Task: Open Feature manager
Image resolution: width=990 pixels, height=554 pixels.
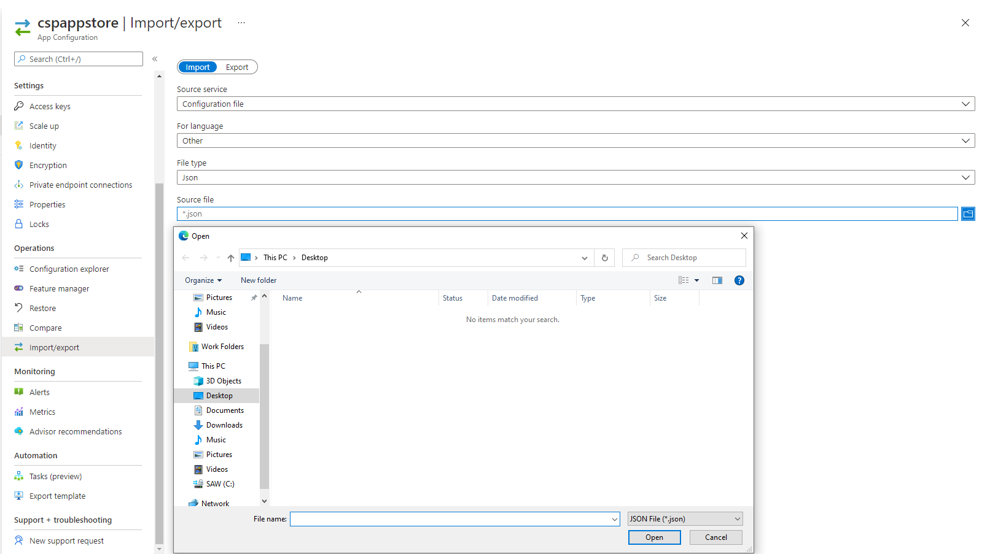Action: [x=59, y=288]
